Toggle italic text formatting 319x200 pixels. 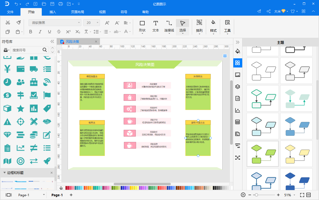tap(40, 32)
